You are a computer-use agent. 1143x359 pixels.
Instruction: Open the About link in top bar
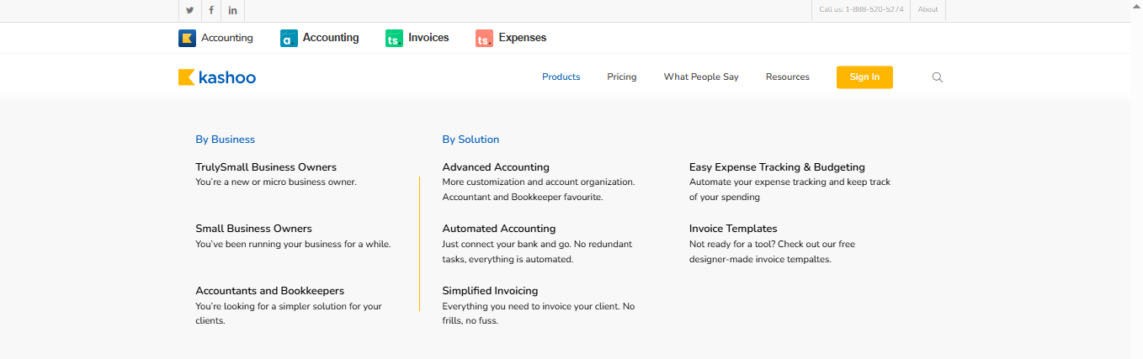click(928, 10)
